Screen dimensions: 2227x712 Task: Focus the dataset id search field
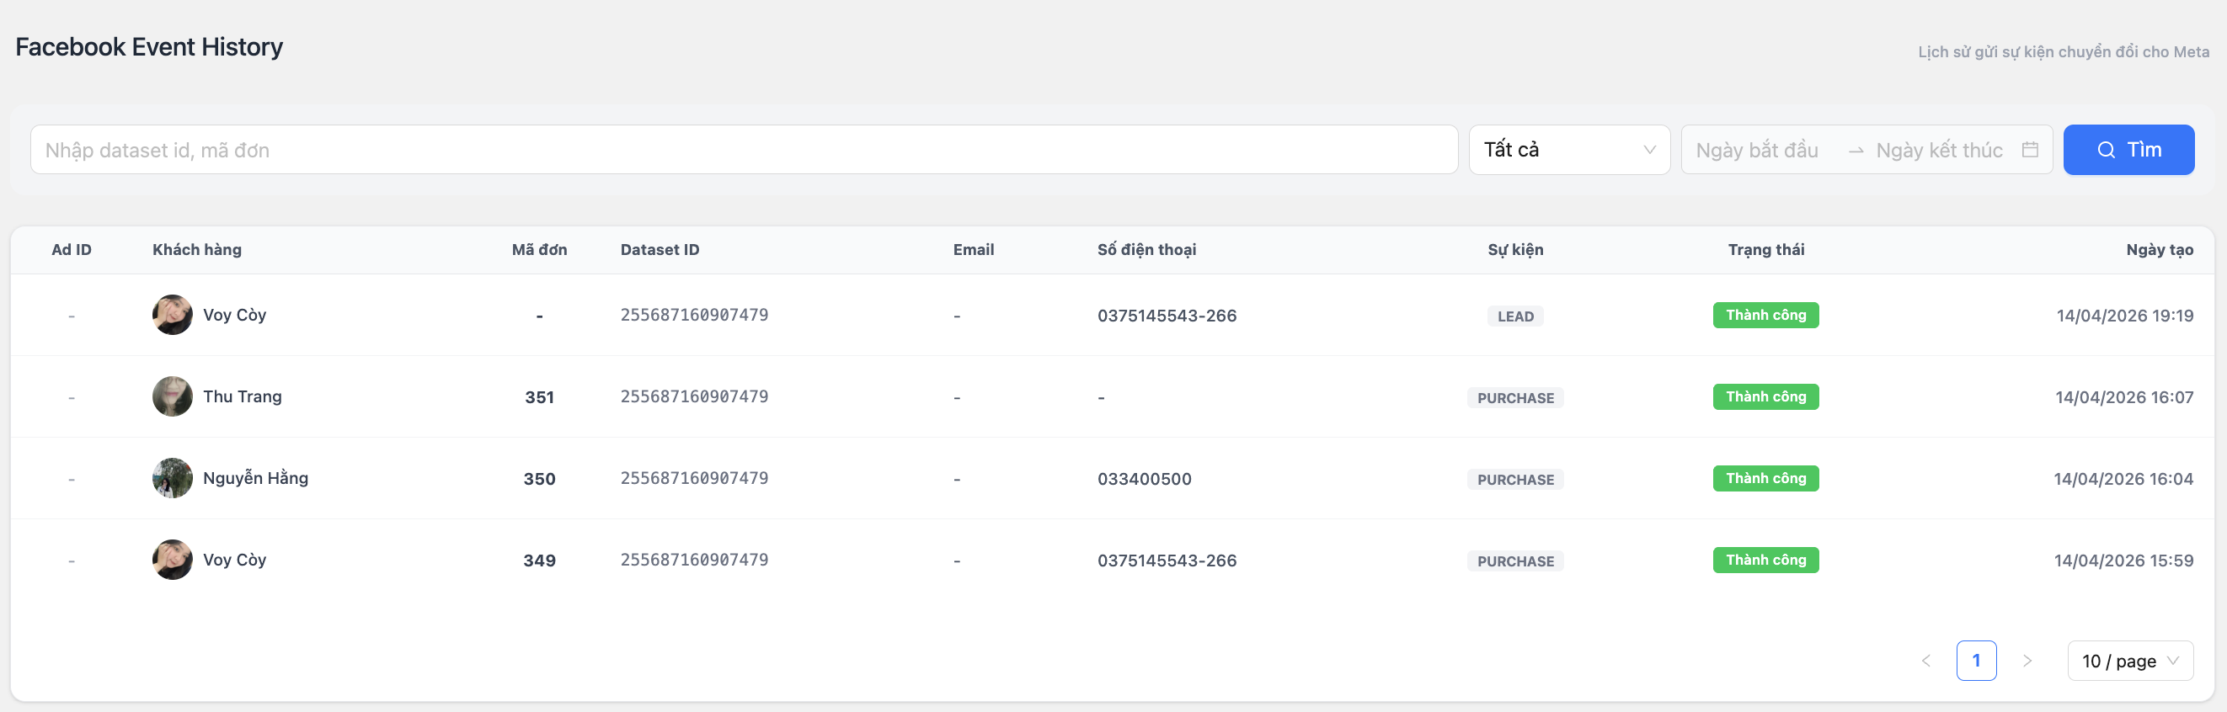[x=744, y=150]
